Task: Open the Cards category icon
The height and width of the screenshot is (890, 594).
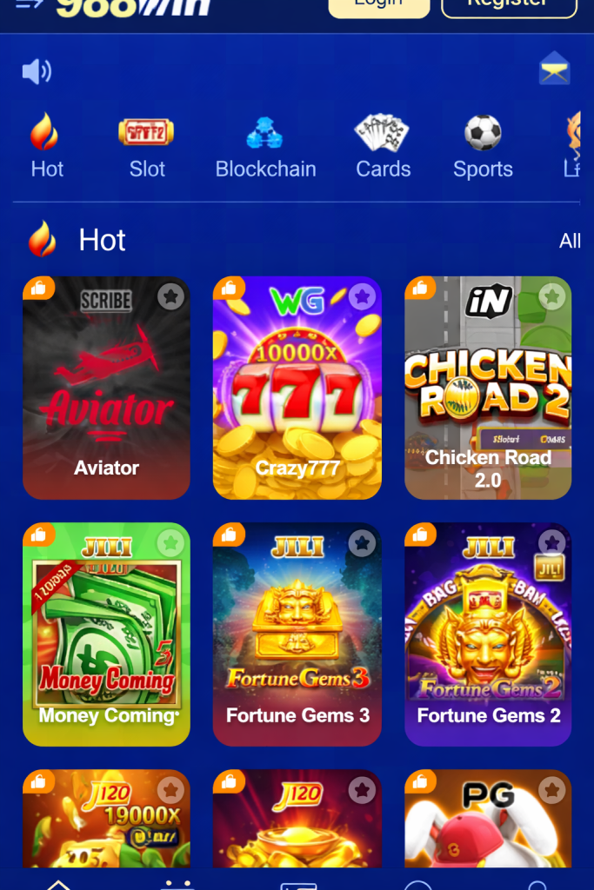Action: (x=382, y=132)
